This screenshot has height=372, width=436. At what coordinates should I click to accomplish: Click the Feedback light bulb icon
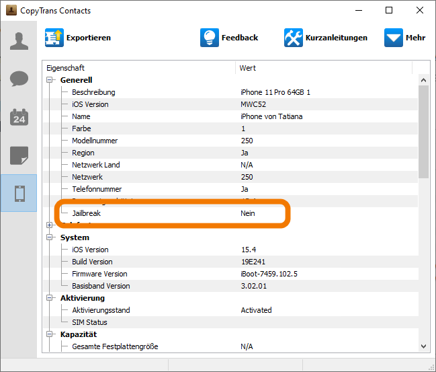pos(210,38)
